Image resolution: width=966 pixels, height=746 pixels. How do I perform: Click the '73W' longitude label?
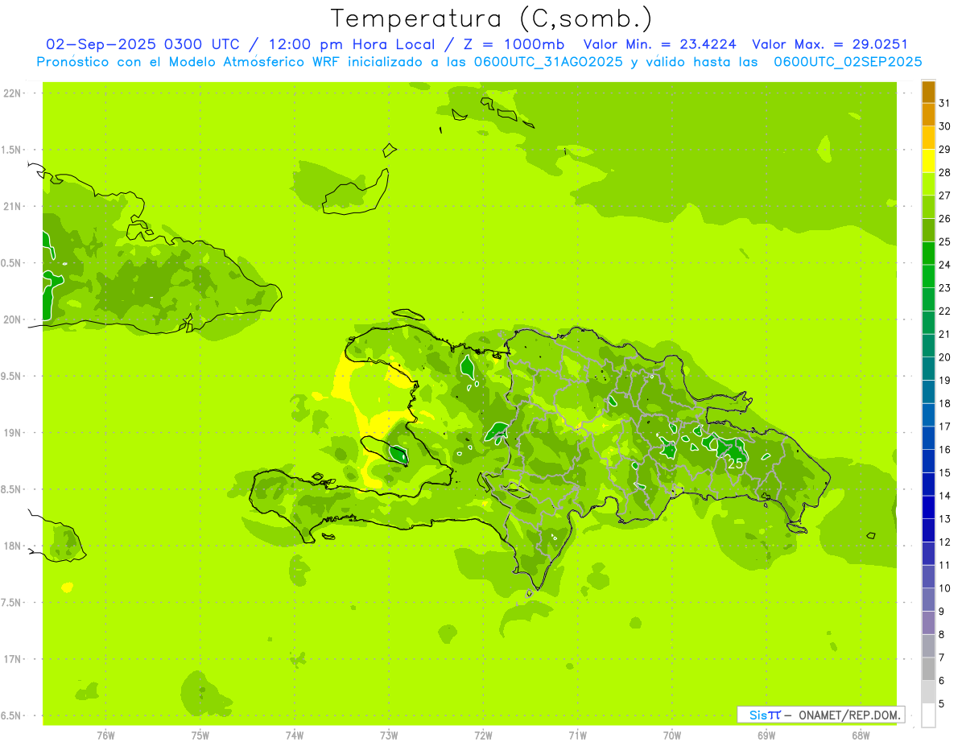coord(389,736)
